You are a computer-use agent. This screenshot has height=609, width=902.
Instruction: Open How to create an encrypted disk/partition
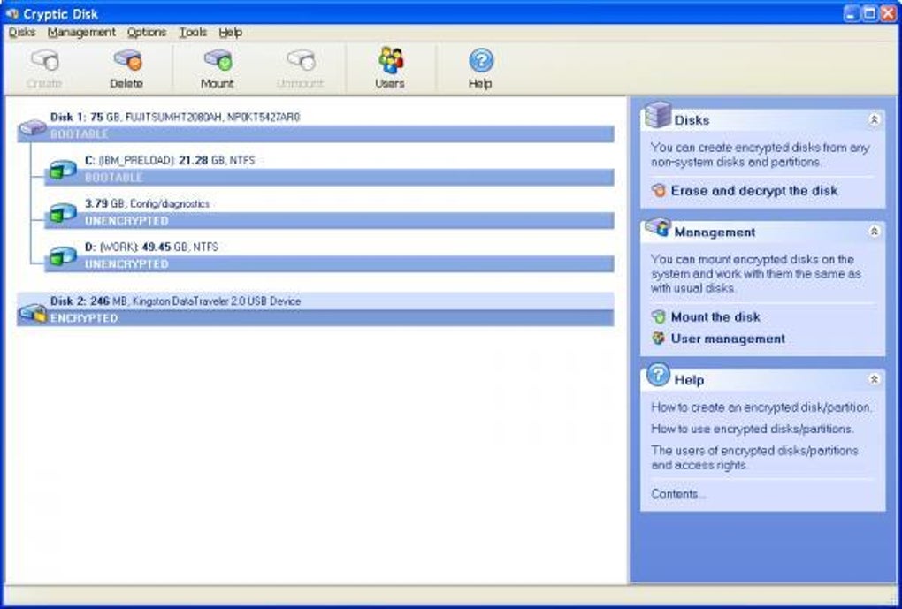pyautogui.click(x=761, y=407)
